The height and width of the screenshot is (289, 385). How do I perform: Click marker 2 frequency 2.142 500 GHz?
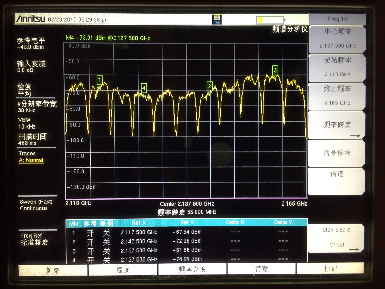pyautogui.click(x=139, y=241)
